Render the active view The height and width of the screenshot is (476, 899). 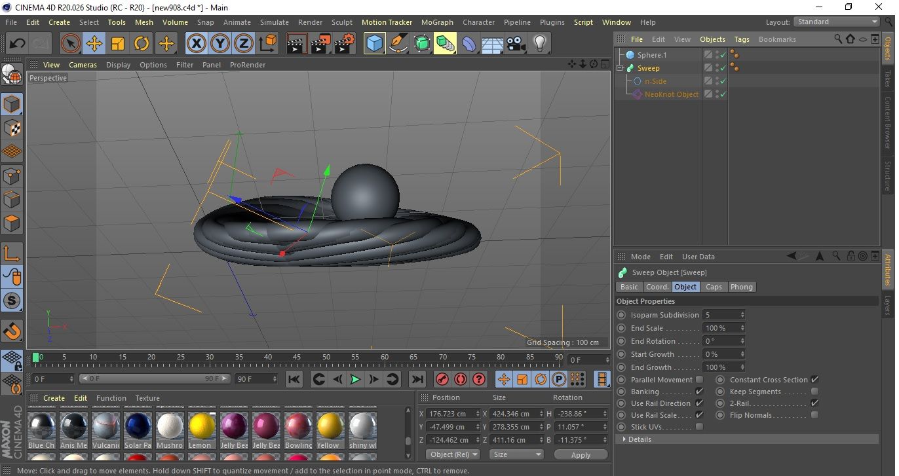pyautogui.click(x=297, y=44)
